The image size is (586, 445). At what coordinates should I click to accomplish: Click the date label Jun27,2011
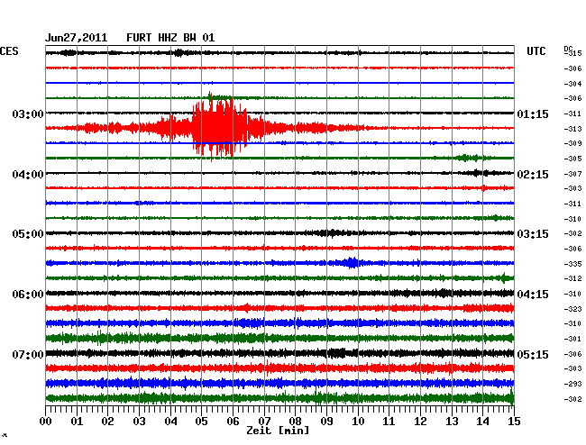coord(77,38)
